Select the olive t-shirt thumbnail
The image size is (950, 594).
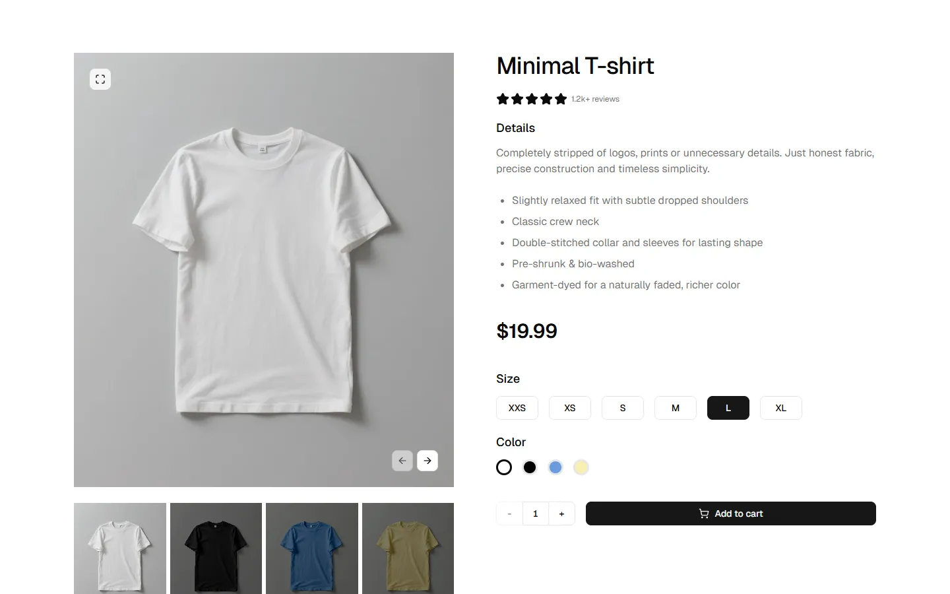coord(408,548)
